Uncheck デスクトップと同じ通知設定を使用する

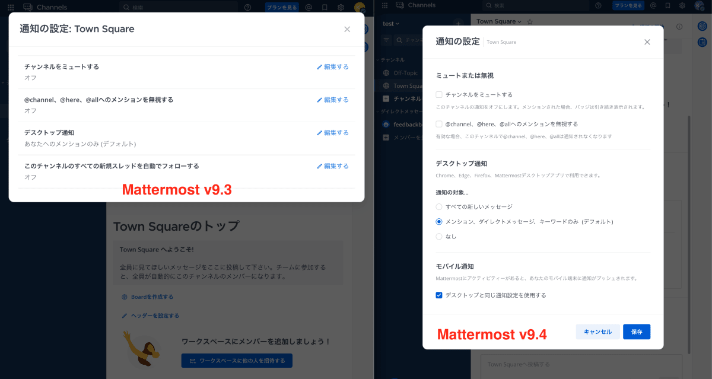[x=439, y=295]
